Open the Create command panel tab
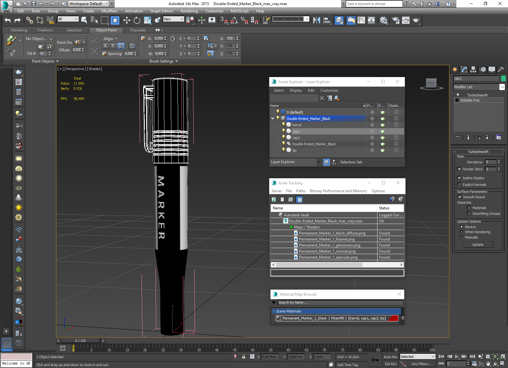Image resolution: width=508 pixels, height=368 pixels. 455,69
